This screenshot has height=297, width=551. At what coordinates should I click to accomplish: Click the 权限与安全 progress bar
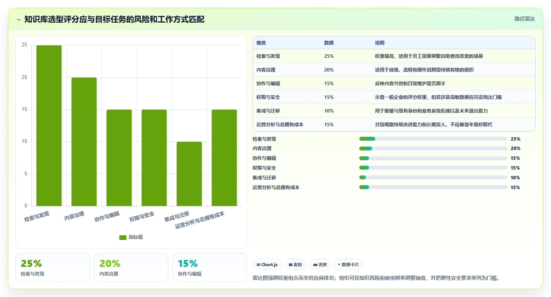(x=433, y=168)
